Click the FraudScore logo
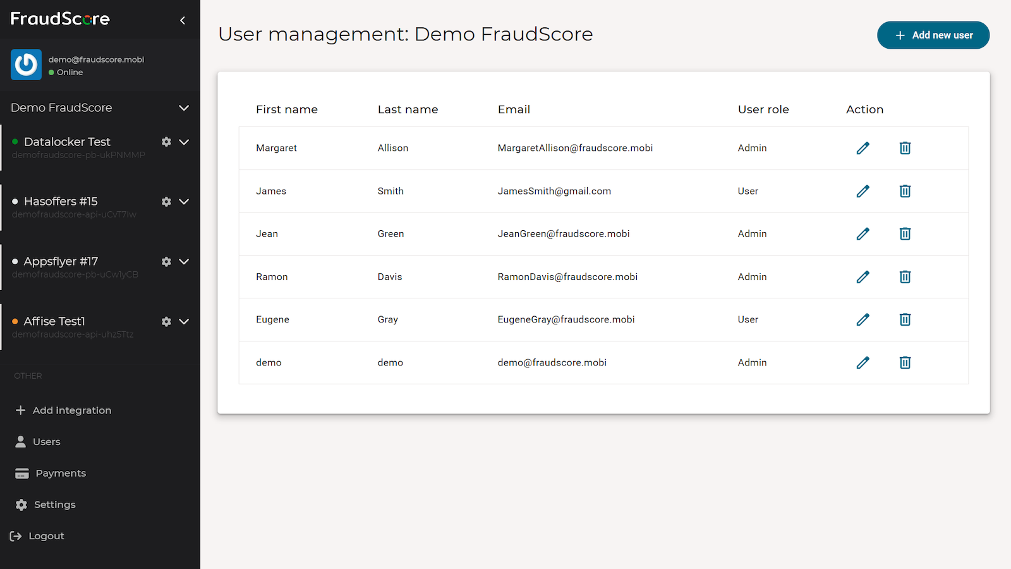This screenshot has height=569, width=1011. 60,19
